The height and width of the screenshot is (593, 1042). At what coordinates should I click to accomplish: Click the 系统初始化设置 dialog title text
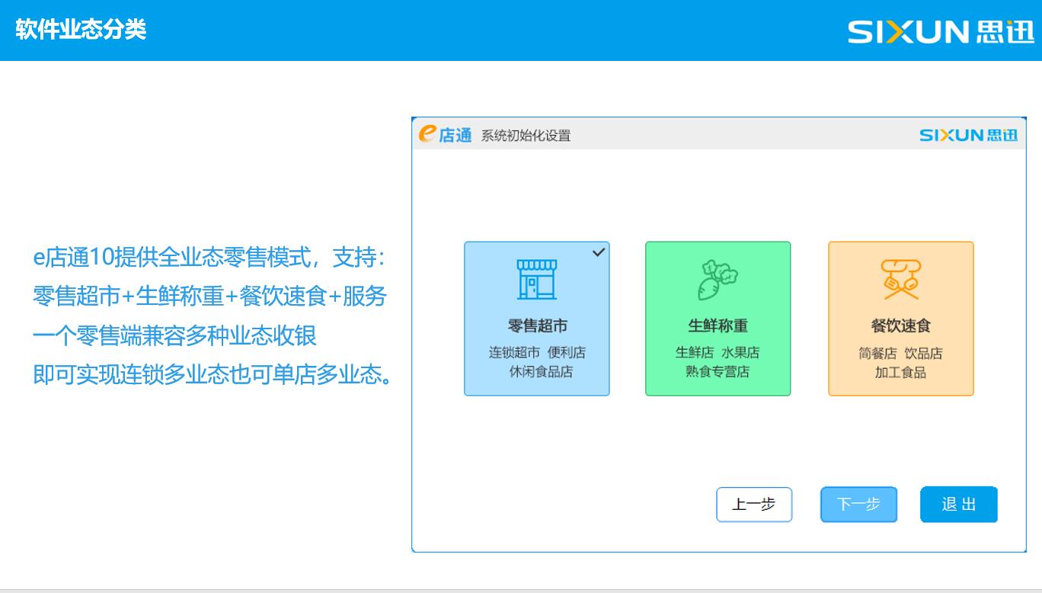pyautogui.click(x=526, y=136)
